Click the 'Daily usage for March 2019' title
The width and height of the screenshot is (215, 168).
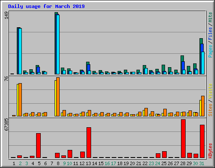click(46, 6)
